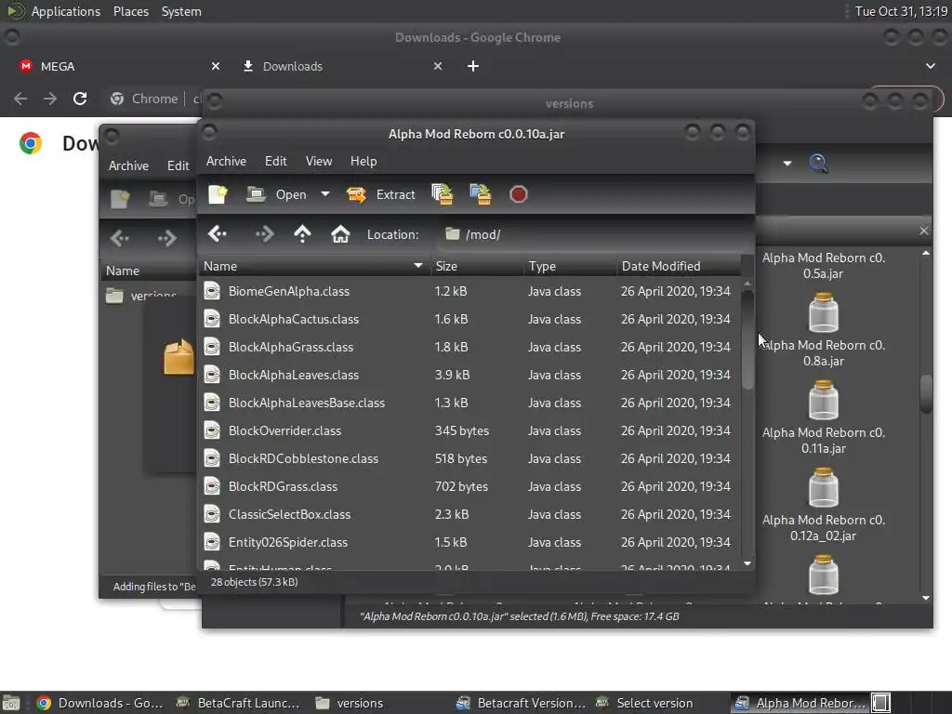Select ClassicSelectBox.class file
952x714 pixels.
tap(469, 515)
